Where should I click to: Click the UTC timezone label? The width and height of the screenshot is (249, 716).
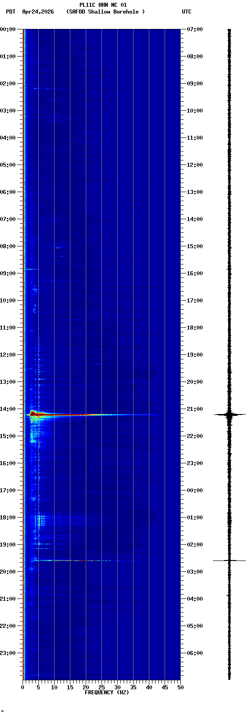click(x=187, y=12)
